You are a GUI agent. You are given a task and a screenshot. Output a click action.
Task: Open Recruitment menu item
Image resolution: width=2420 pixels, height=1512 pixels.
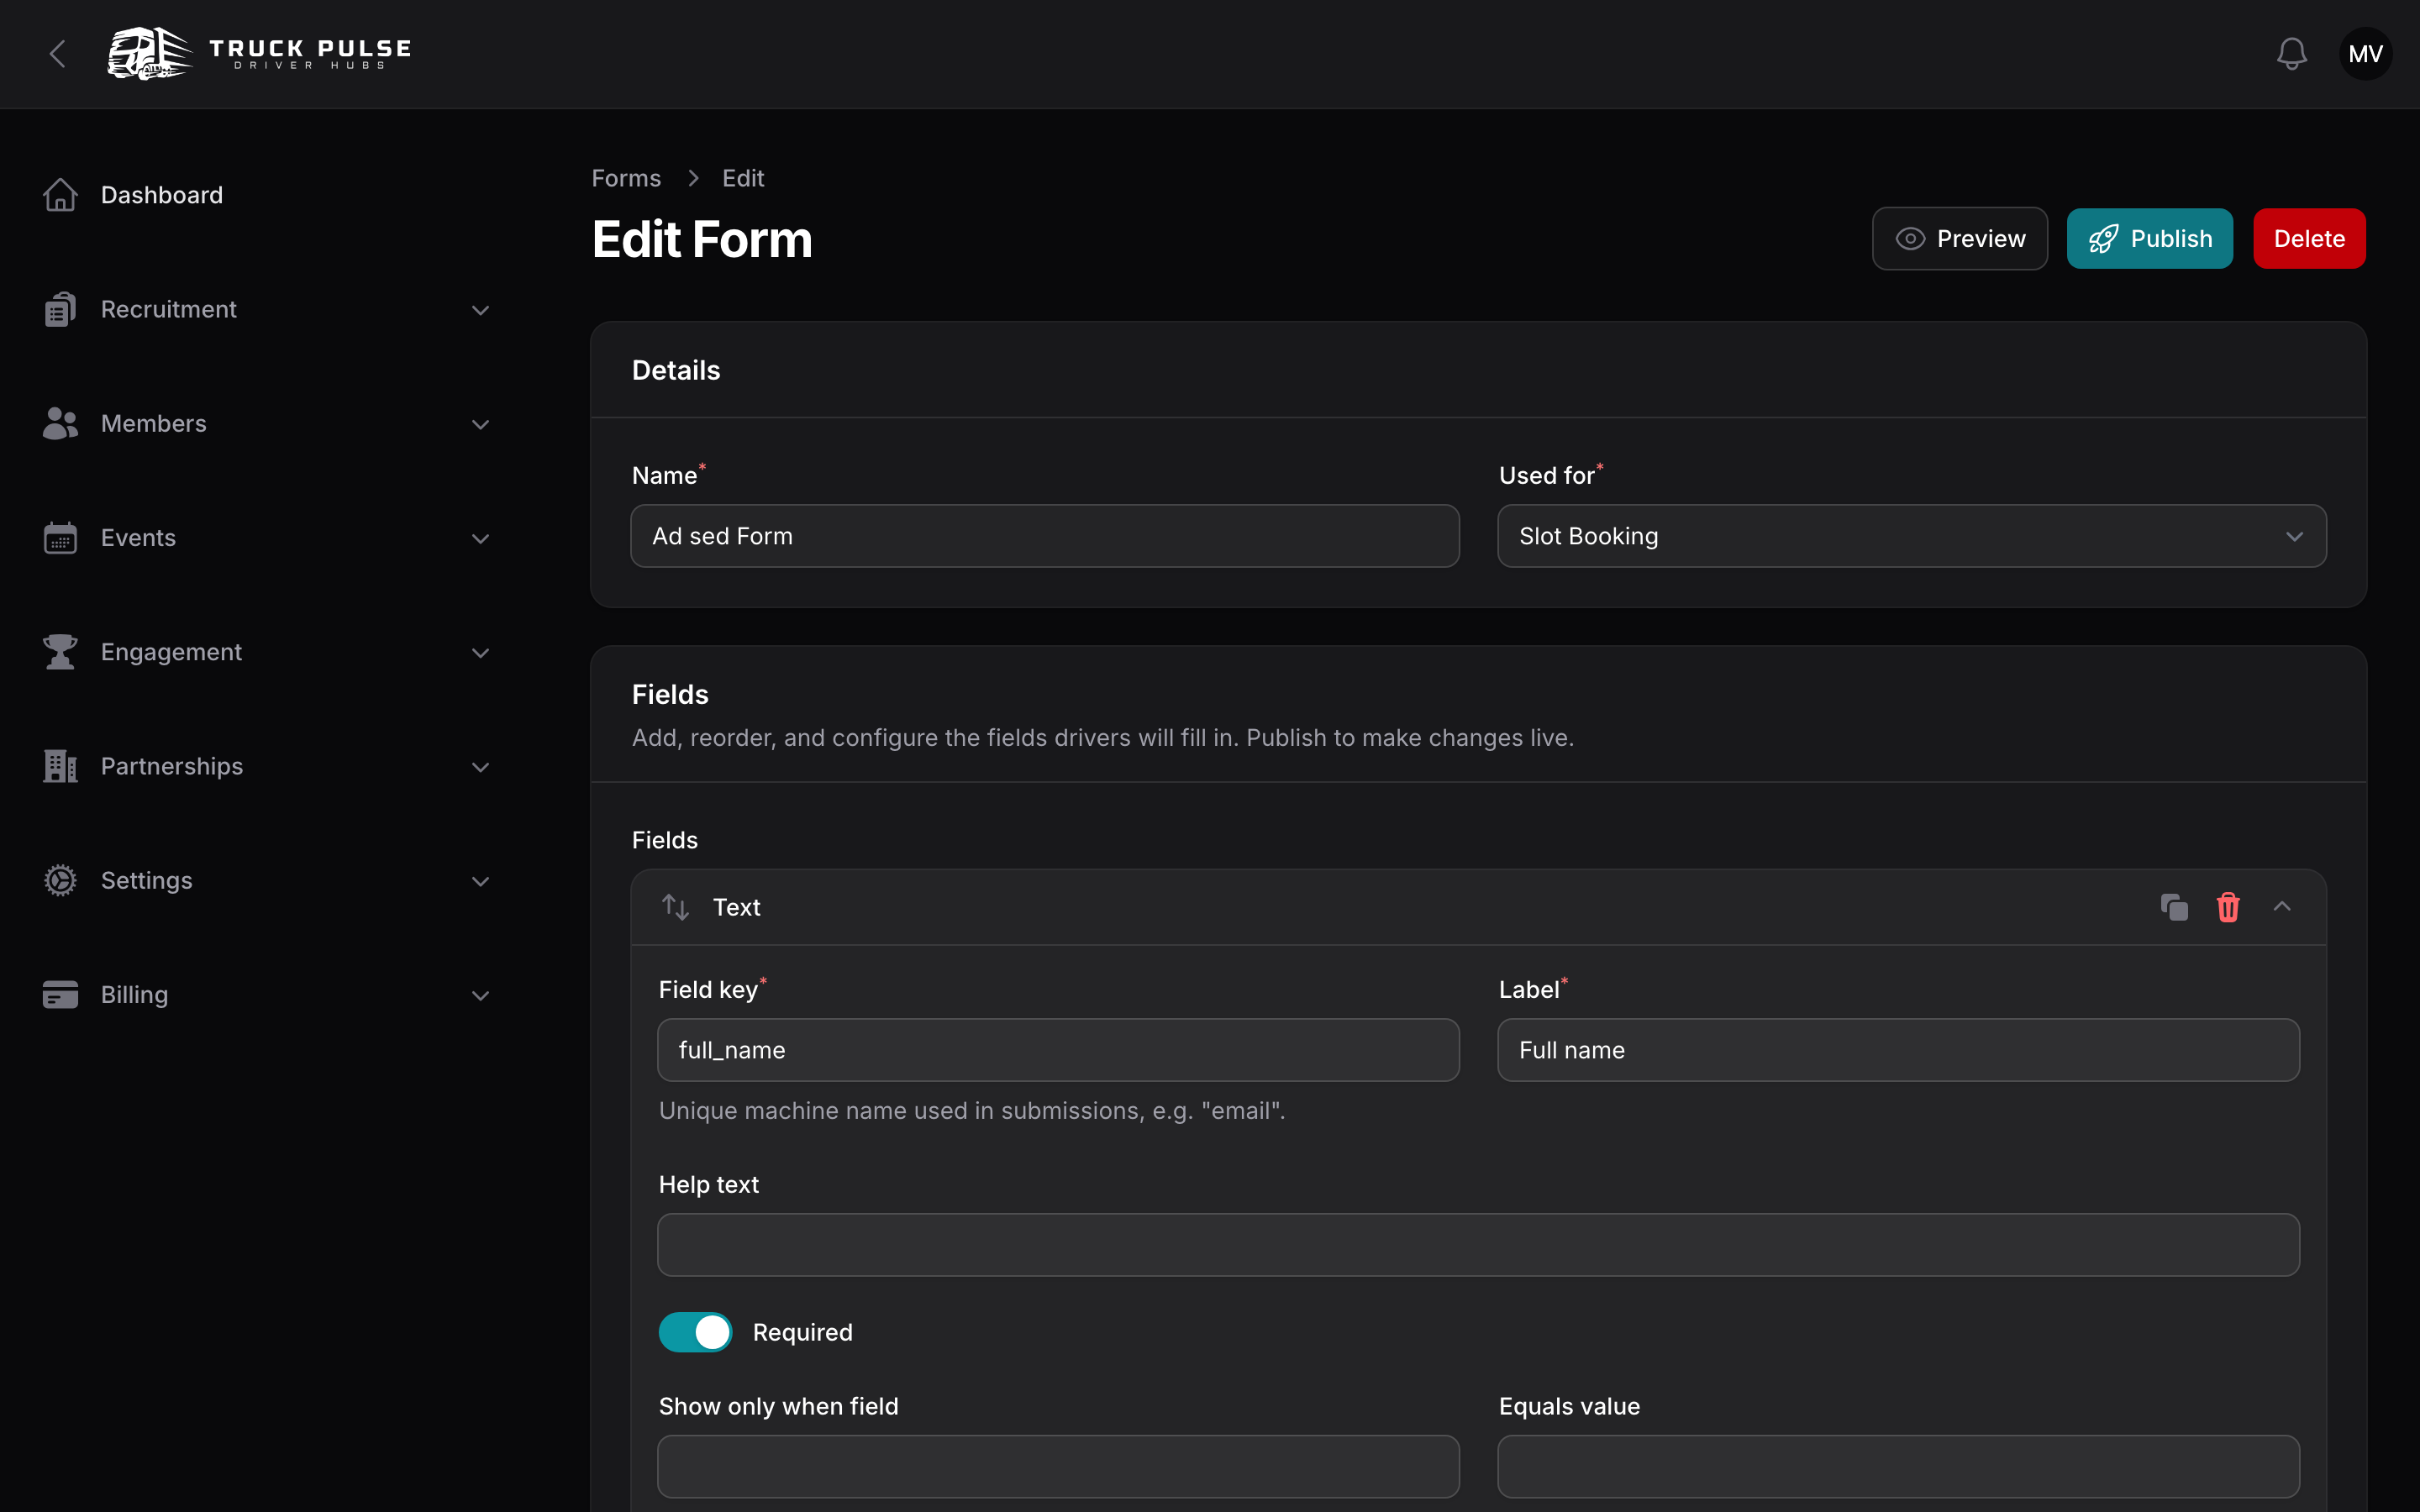(169, 309)
